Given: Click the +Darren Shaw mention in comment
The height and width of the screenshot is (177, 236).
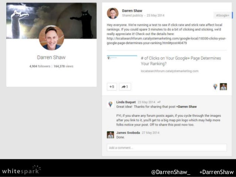Looking at the screenshot, I should (186, 107).
